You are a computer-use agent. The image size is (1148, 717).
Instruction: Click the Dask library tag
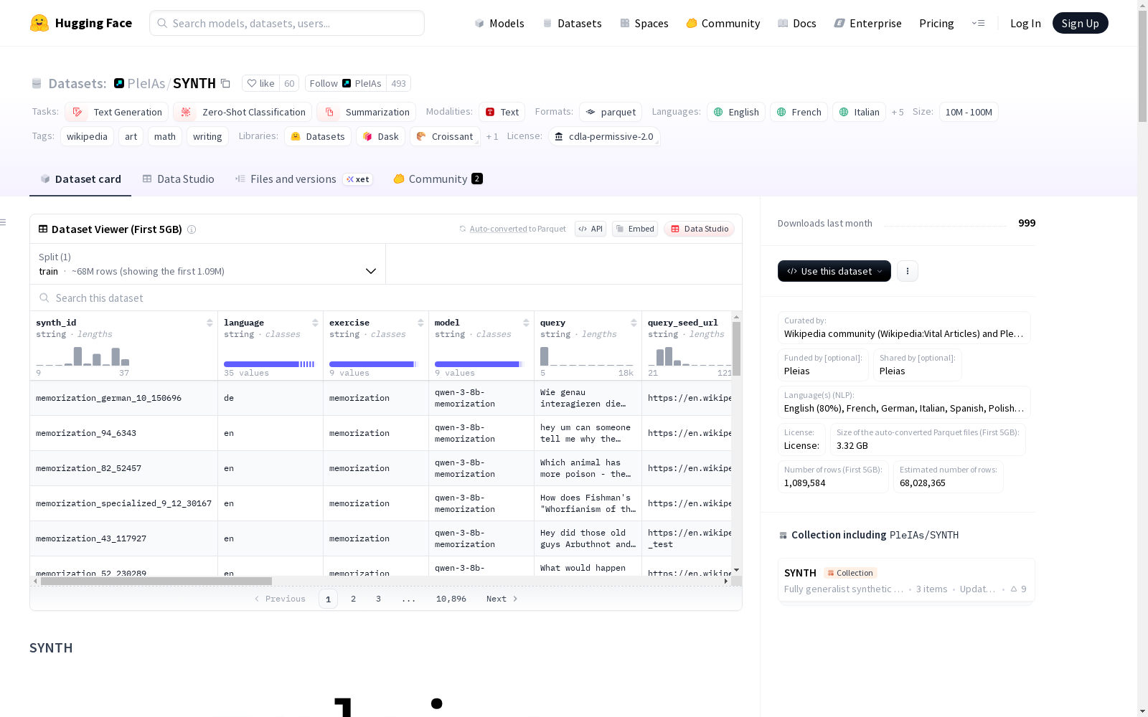[381, 136]
